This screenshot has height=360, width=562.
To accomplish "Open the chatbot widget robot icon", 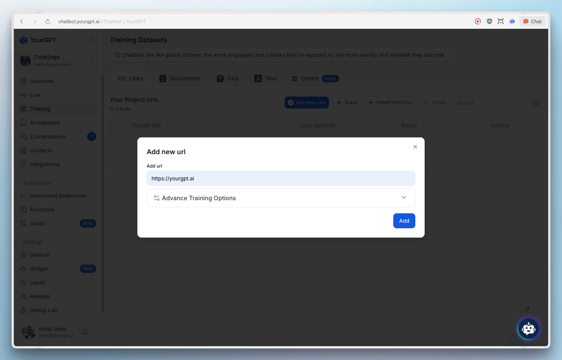I will [x=528, y=329].
